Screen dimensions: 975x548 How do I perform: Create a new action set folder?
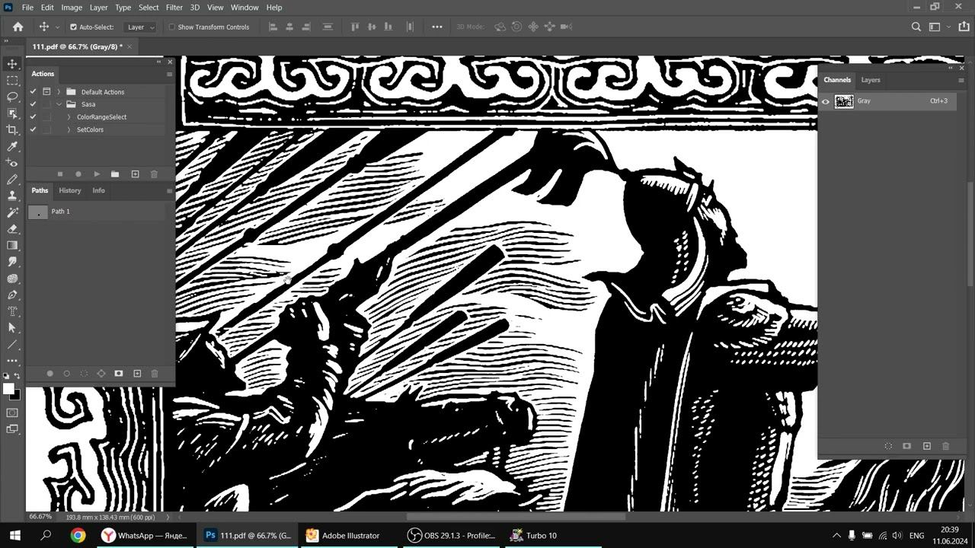115,174
